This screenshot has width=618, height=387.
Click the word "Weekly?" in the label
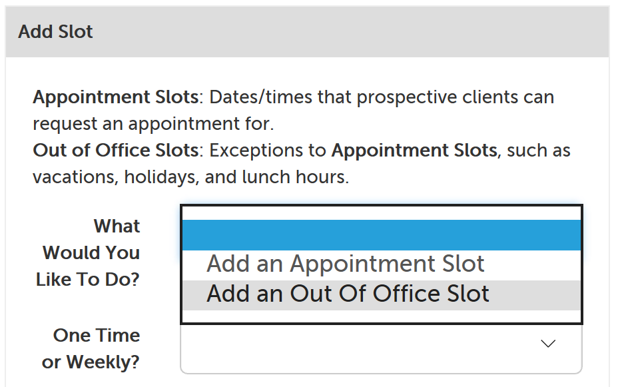pyautogui.click(x=103, y=362)
